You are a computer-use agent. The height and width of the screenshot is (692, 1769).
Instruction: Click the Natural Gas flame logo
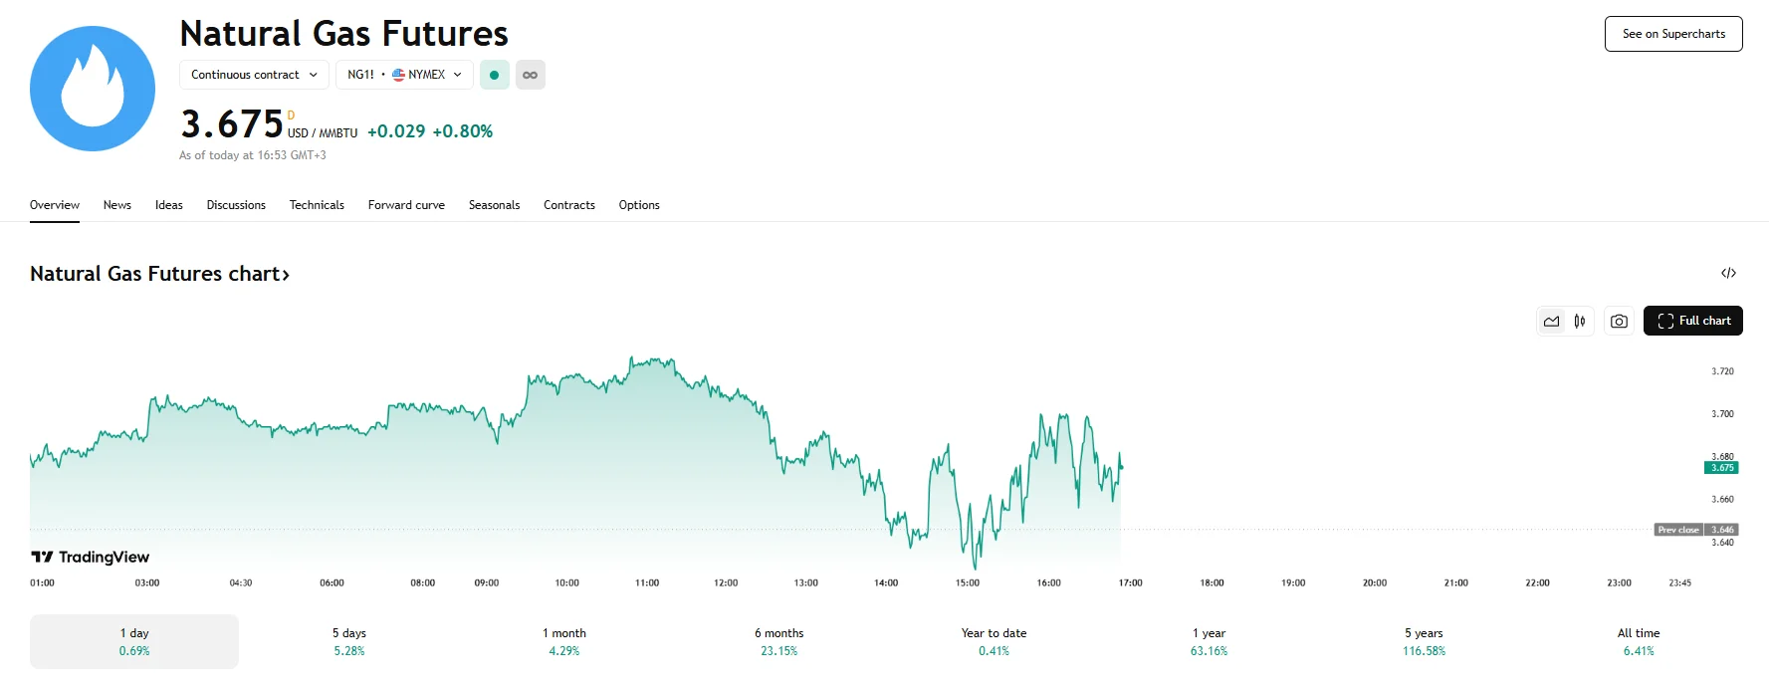pyautogui.click(x=93, y=89)
